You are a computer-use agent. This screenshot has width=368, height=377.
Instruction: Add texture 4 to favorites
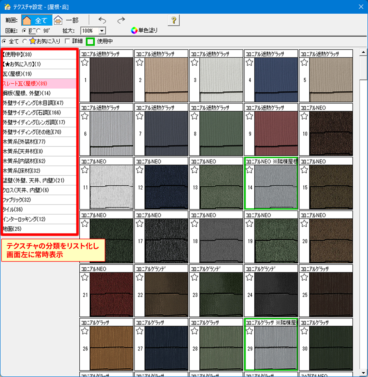click(x=249, y=63)
